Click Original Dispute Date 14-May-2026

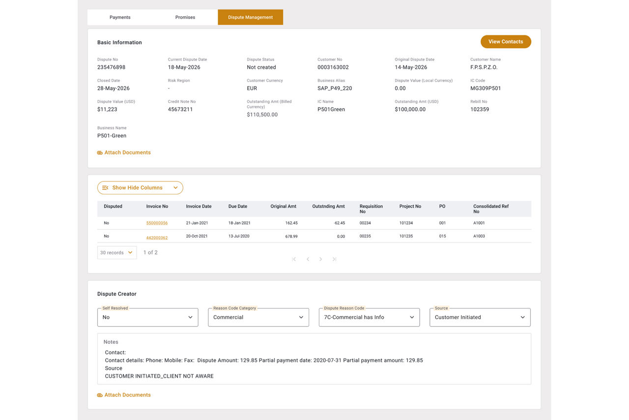tap(411, 67)
